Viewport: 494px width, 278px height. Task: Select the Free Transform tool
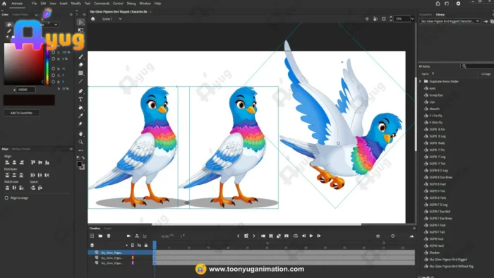80,30
